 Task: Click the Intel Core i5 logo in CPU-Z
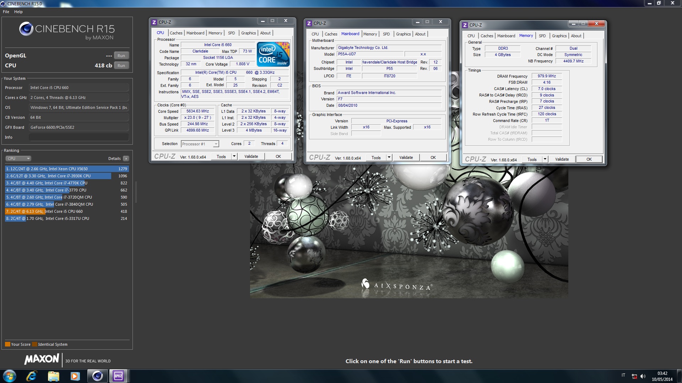click(273, 54)
